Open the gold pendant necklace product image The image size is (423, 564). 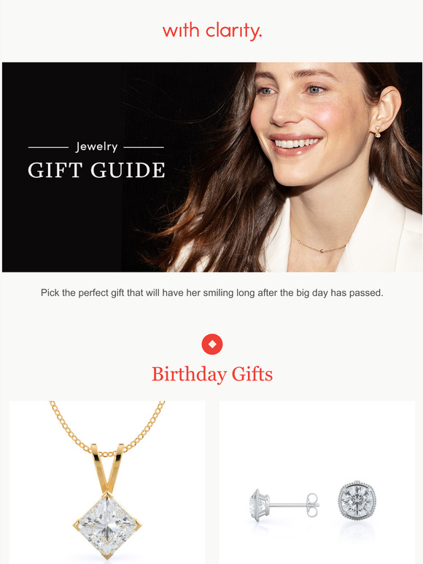[x=107, y=482]
